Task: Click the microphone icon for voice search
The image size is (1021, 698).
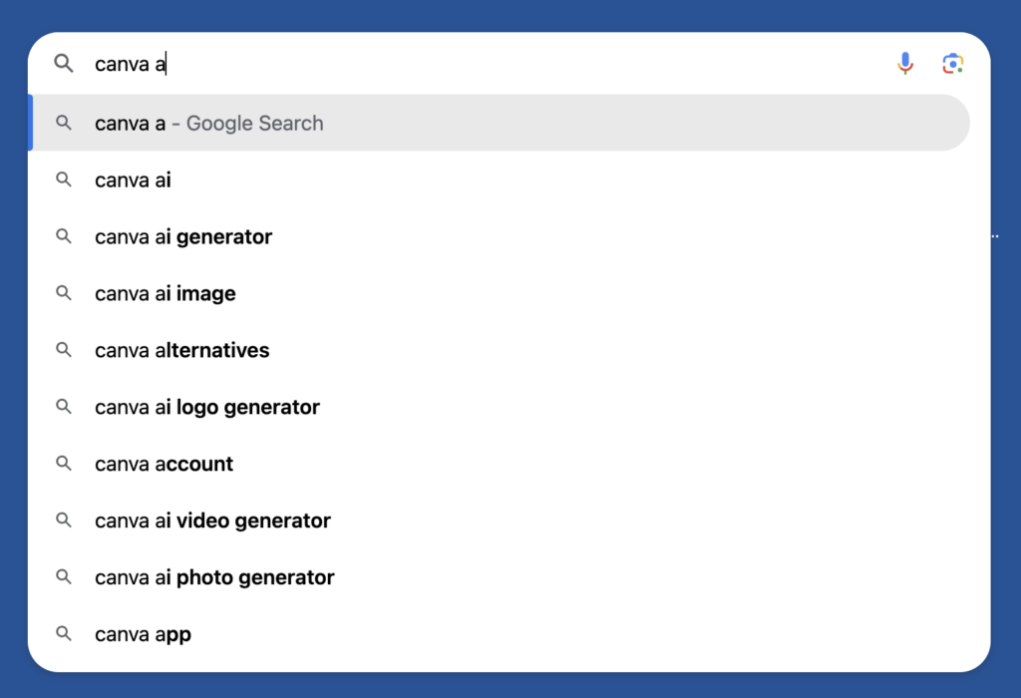Action: click(x=905, y=63)
